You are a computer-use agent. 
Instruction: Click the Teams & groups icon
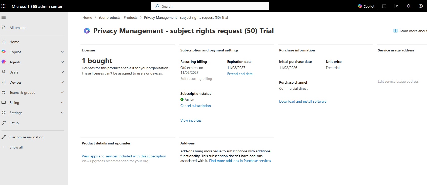[x=4, y=92]
